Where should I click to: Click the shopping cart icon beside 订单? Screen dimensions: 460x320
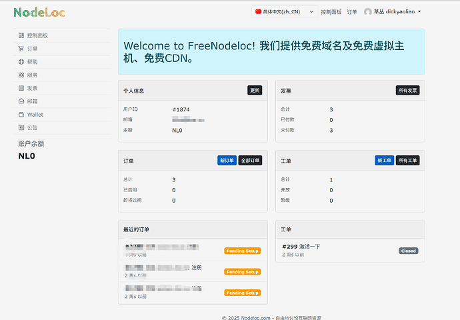(x=21, y=49)
